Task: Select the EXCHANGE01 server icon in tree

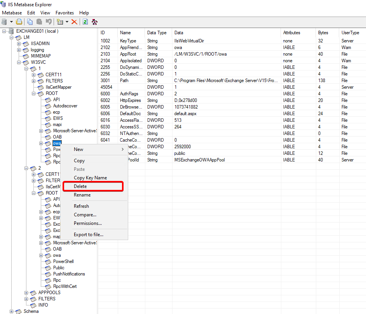Action: (11, 31)
